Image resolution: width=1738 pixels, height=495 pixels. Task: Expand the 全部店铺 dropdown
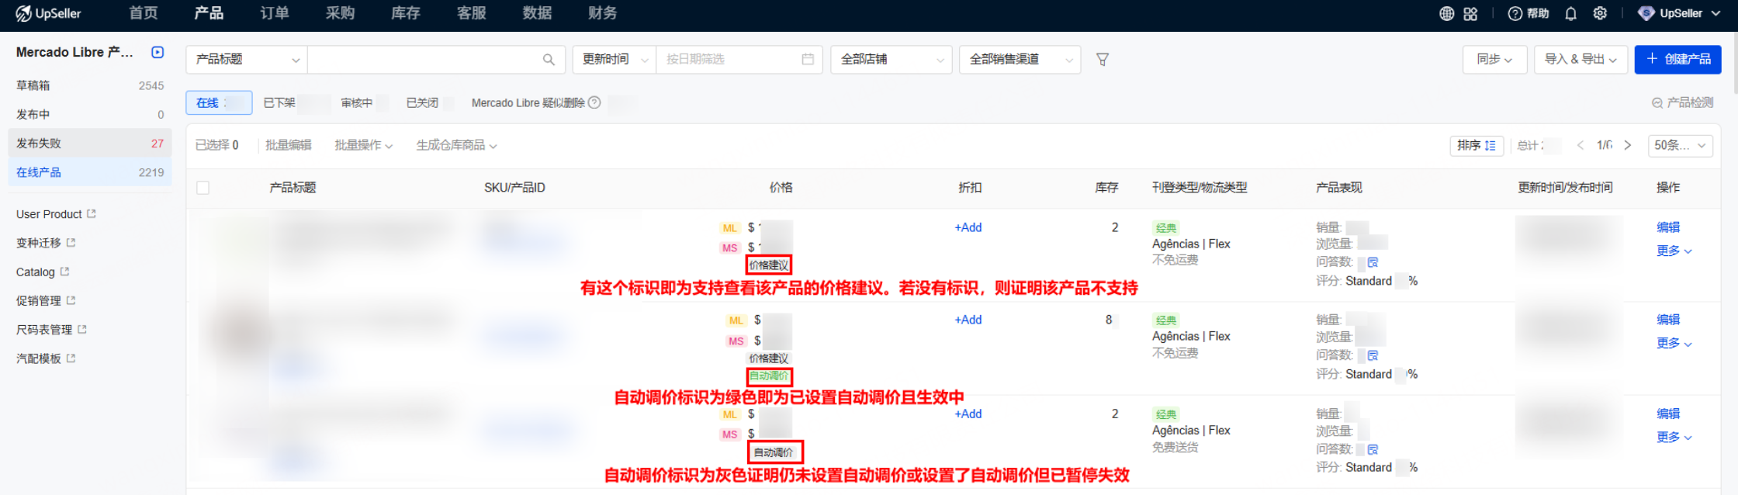(891, 60)
